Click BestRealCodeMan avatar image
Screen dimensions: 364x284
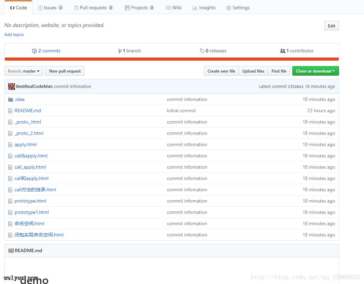click(11, 87)
